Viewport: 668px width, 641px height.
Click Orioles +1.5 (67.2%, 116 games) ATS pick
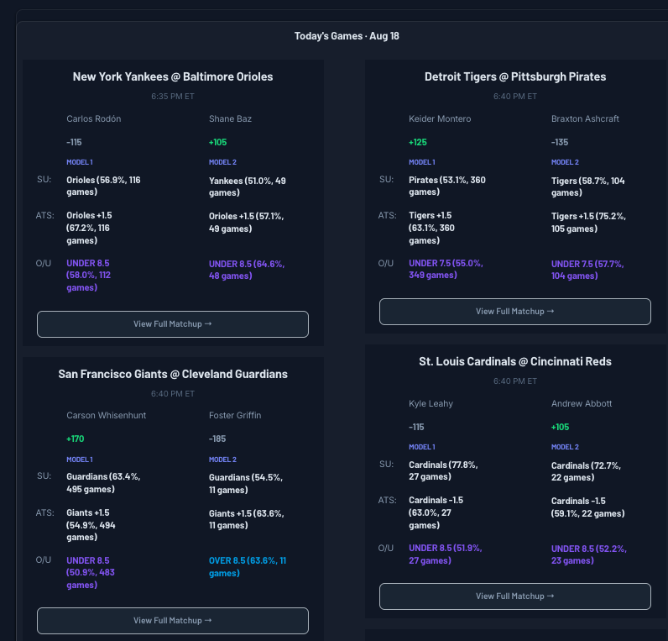tap(89, 229)
